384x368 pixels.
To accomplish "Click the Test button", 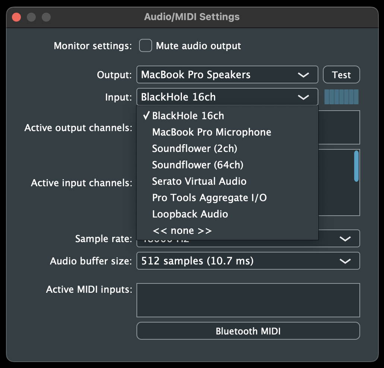I will pos(341,74).
